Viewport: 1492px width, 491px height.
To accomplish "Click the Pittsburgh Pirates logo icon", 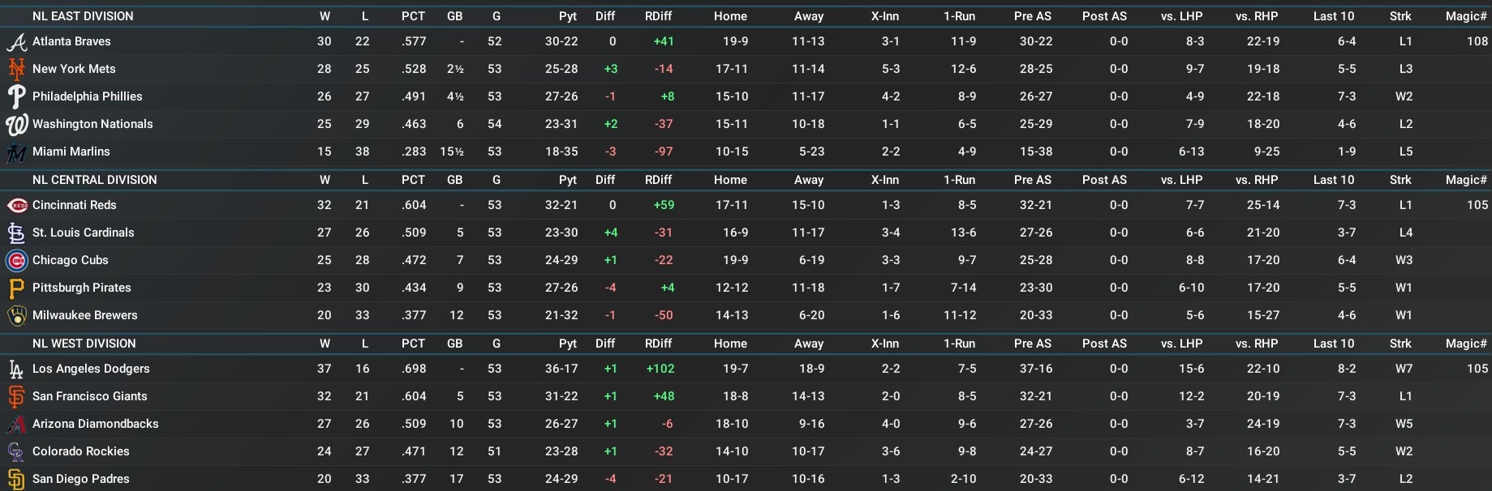I will tap(16, 288).
